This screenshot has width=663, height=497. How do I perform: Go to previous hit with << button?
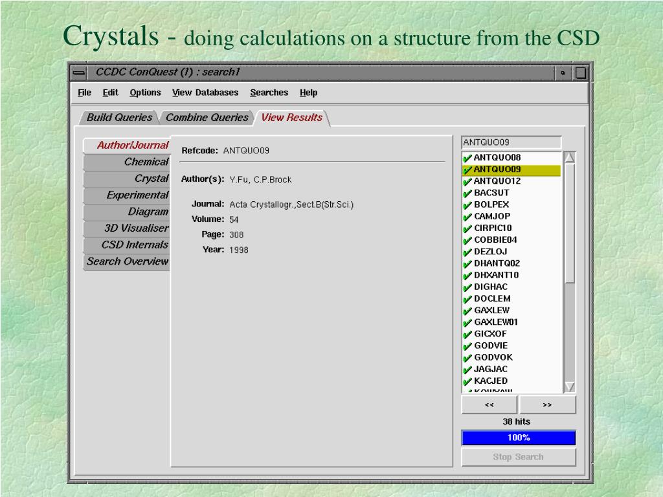pos(489,405)
